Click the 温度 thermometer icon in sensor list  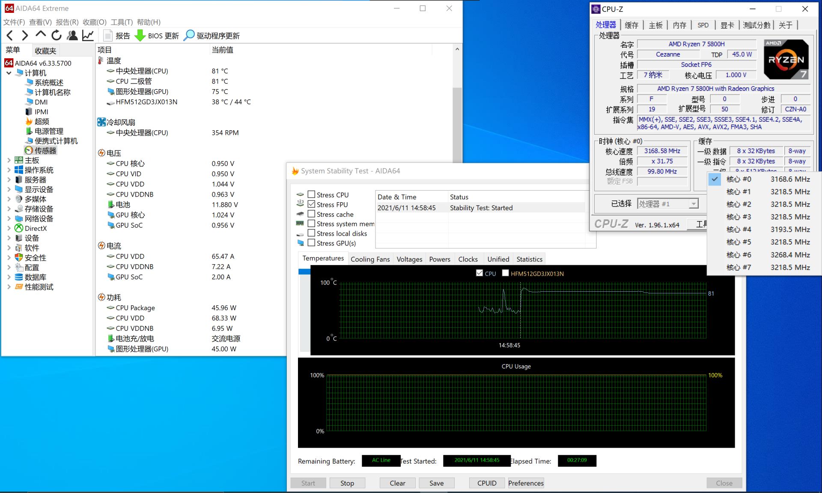click(101, 60)
